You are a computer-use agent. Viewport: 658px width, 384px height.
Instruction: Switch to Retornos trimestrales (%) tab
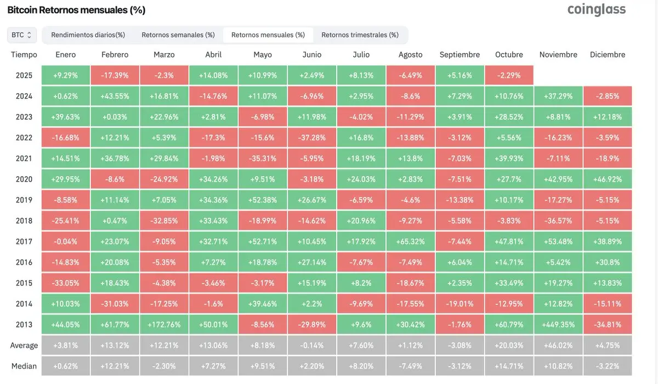click(360, 35)
